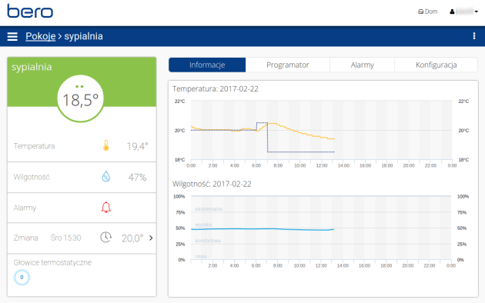Open the hamburger navigation menu
This screenshot has height=303, width=485.
click(12, 36)
